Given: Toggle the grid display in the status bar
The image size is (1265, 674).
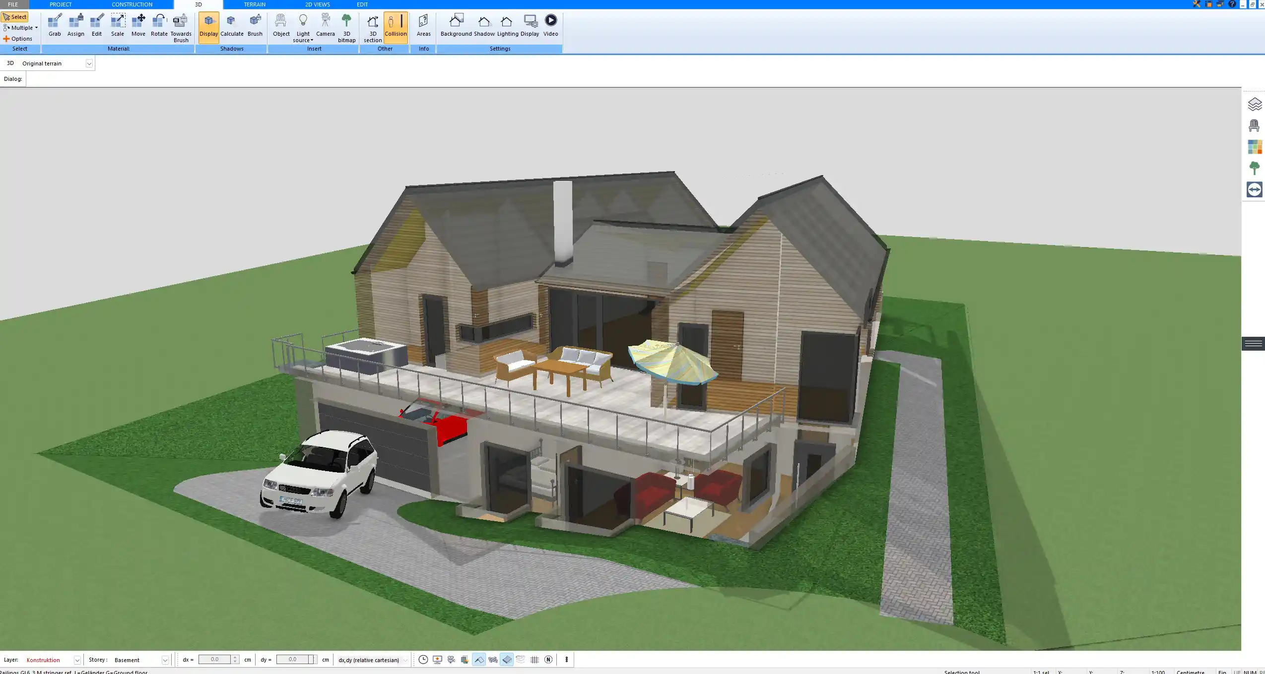Looking at the screenshot, I should coord(534,660).
